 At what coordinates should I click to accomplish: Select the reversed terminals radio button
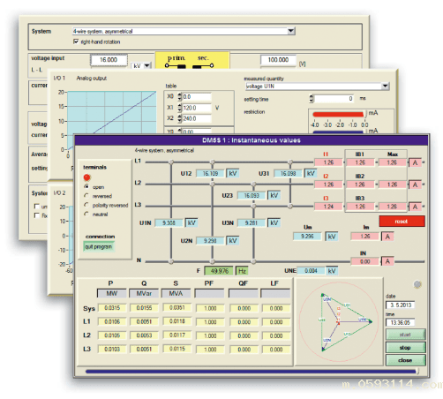tap(86, 196)
